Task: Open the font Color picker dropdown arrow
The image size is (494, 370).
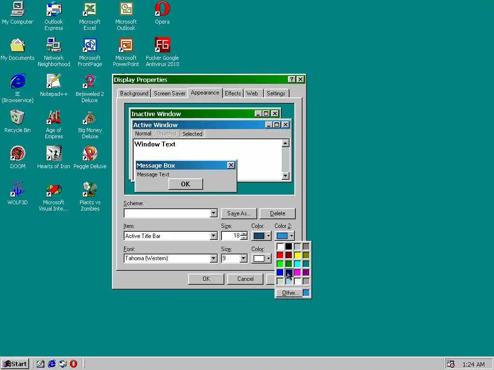Action: point(268,258)
